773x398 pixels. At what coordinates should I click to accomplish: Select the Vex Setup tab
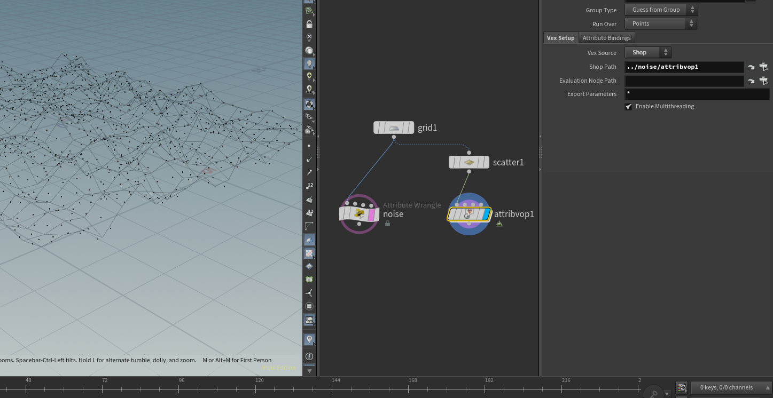(x=560, y=38)
